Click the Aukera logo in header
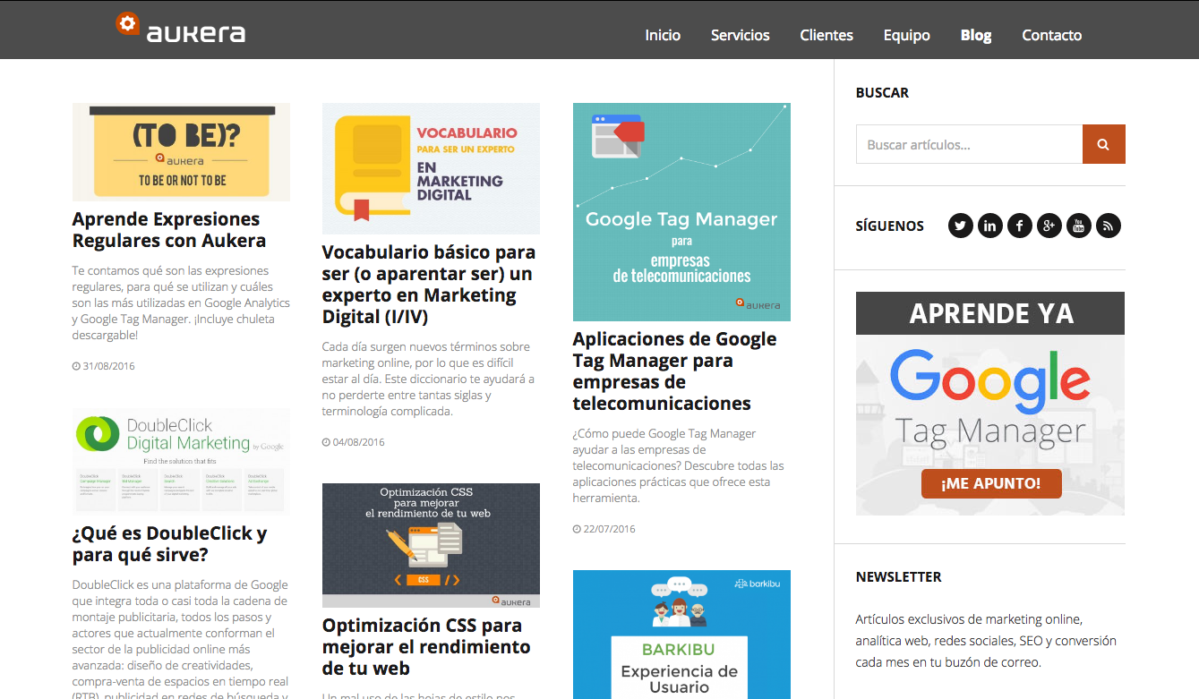 tap(181, 29)
